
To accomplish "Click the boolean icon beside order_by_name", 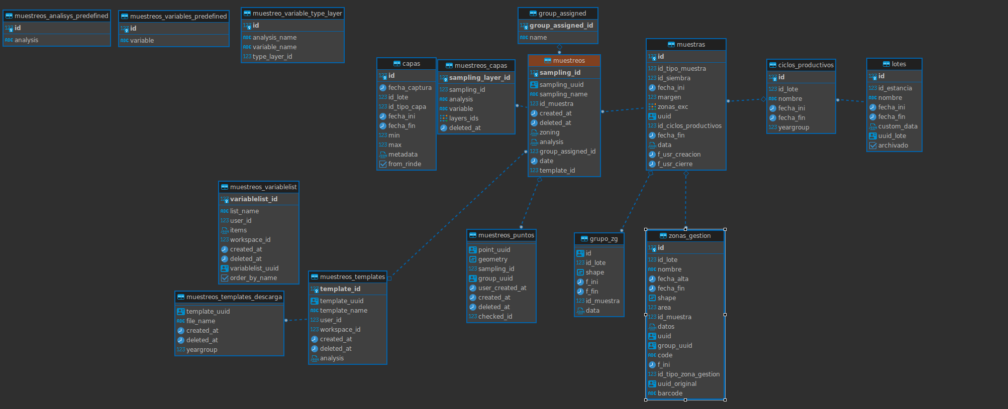I will (x=225, y=278).
